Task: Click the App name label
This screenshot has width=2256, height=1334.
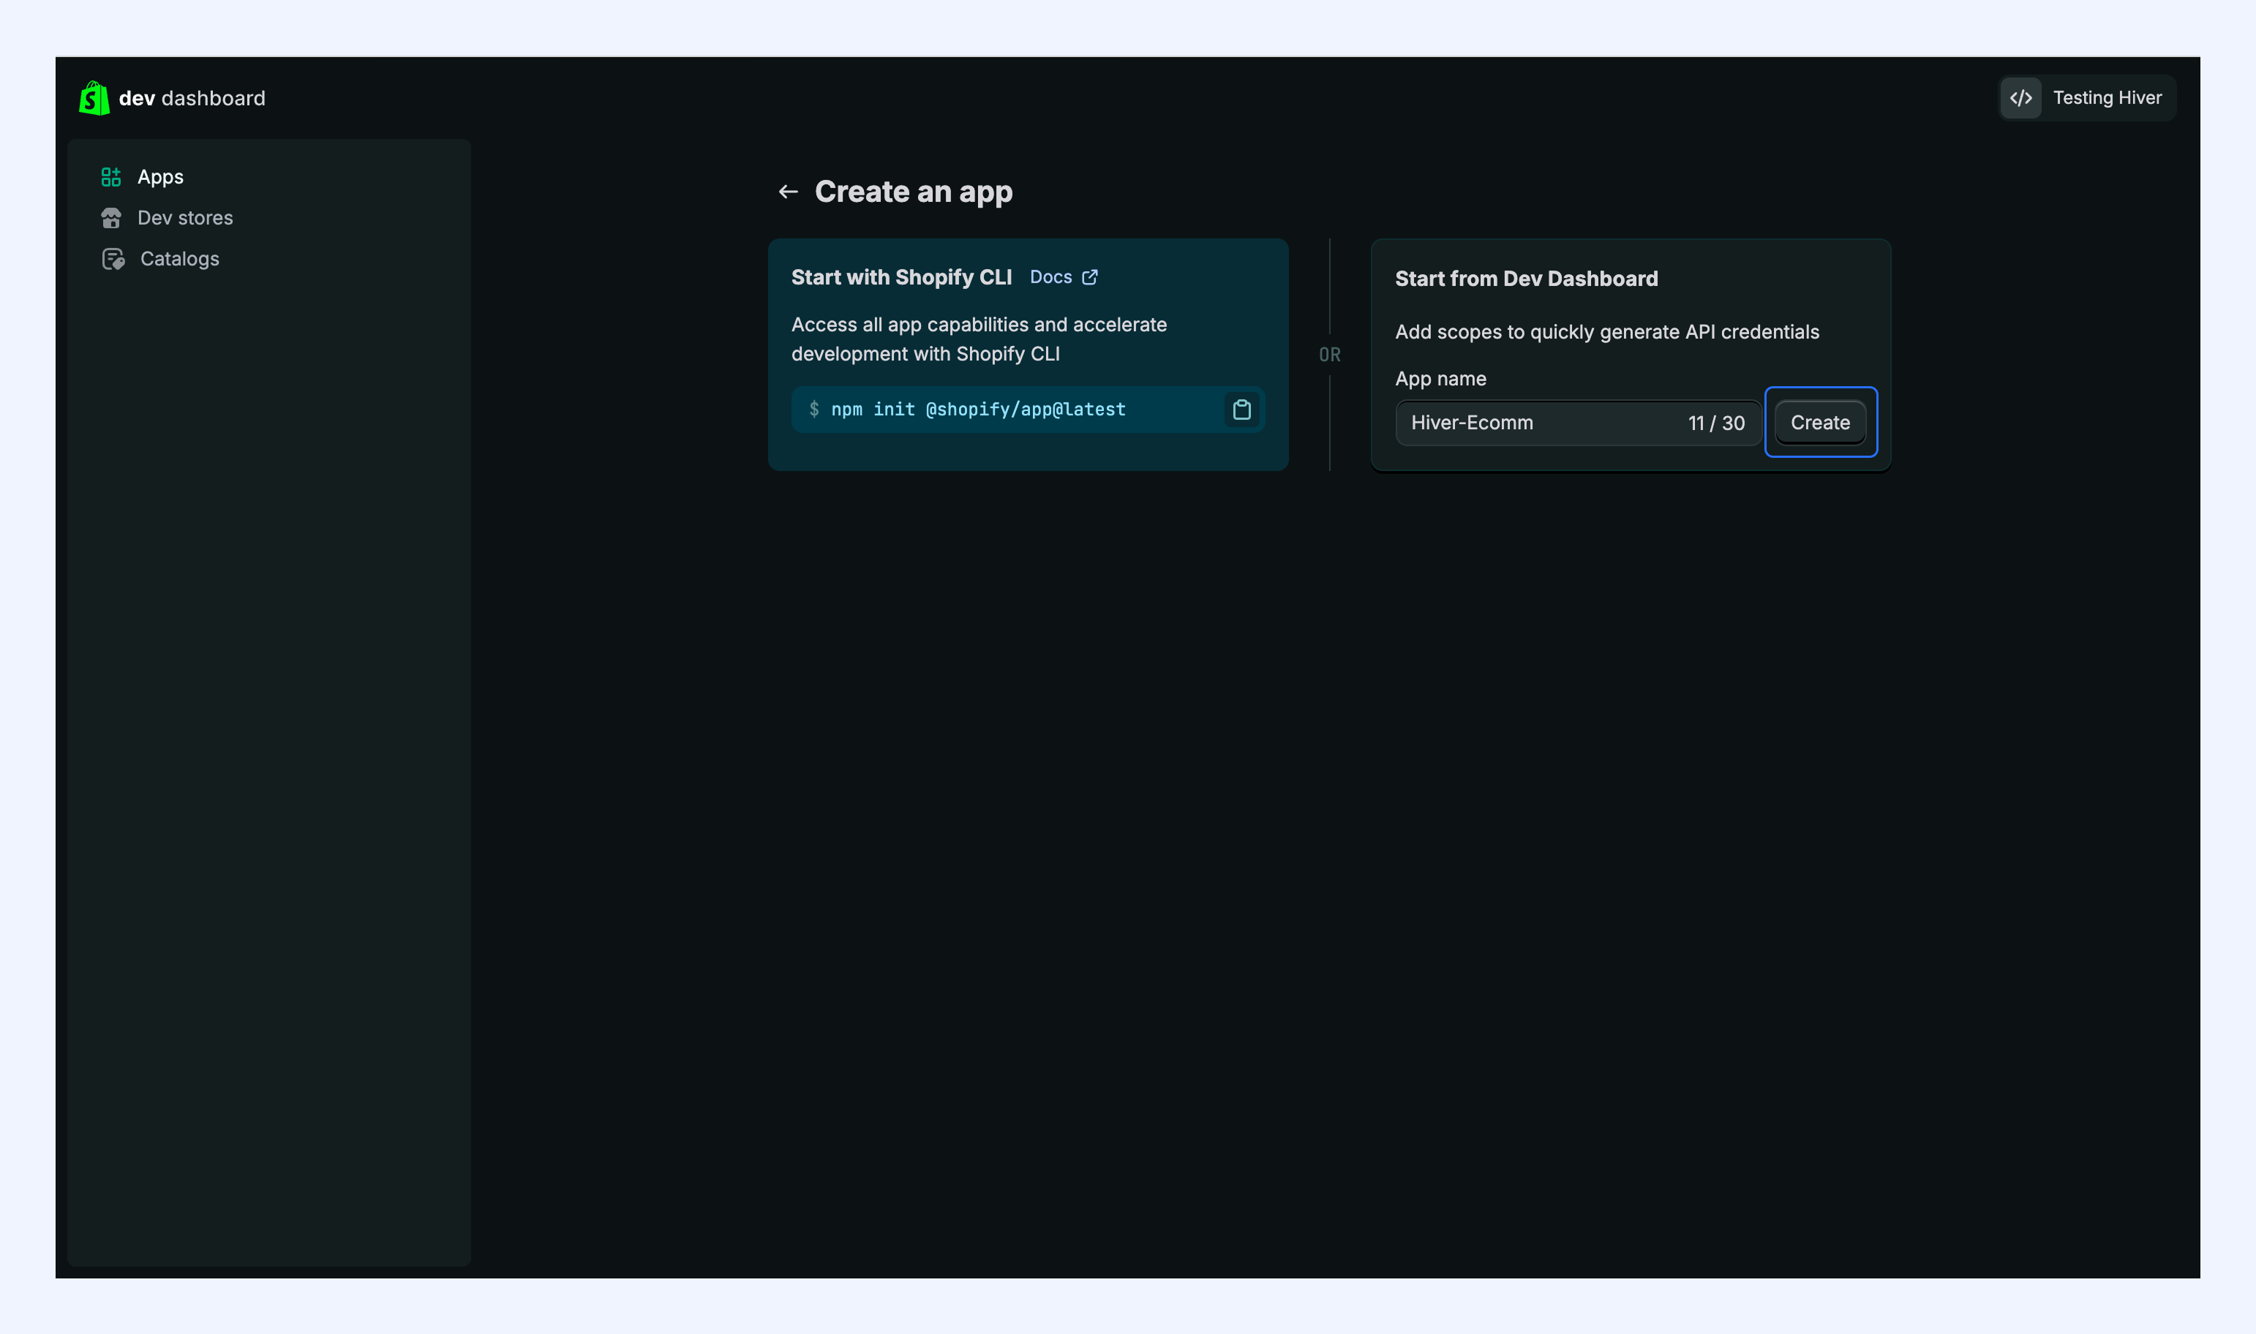Action: coord(1440,380)
